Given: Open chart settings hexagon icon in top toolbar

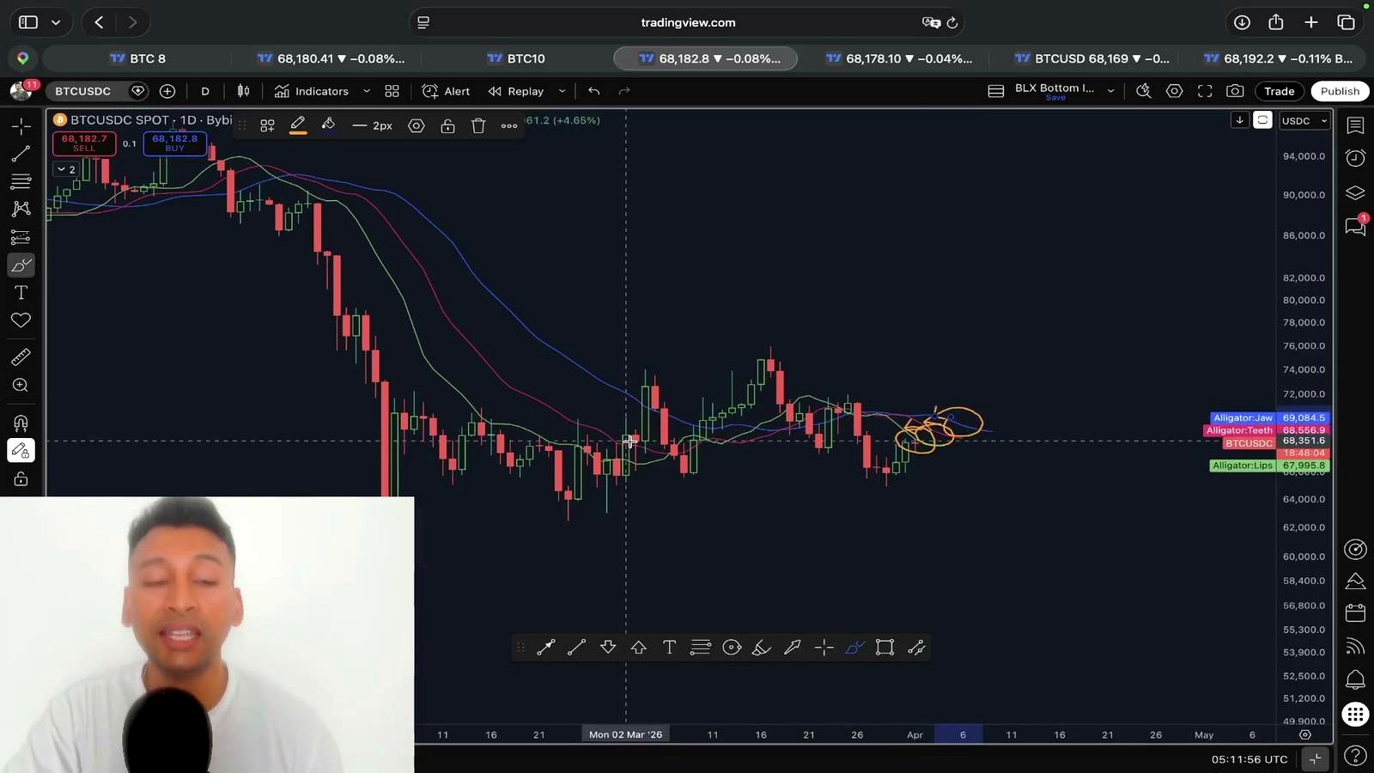Looking at the screenshot, I should coord(1174,91).
